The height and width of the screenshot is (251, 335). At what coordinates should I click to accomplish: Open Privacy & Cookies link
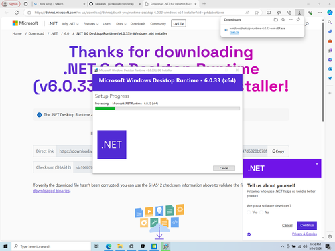point(304,234)
